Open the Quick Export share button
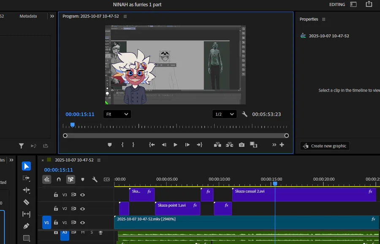This screenshot has width=380, height=244. point(369,4)
